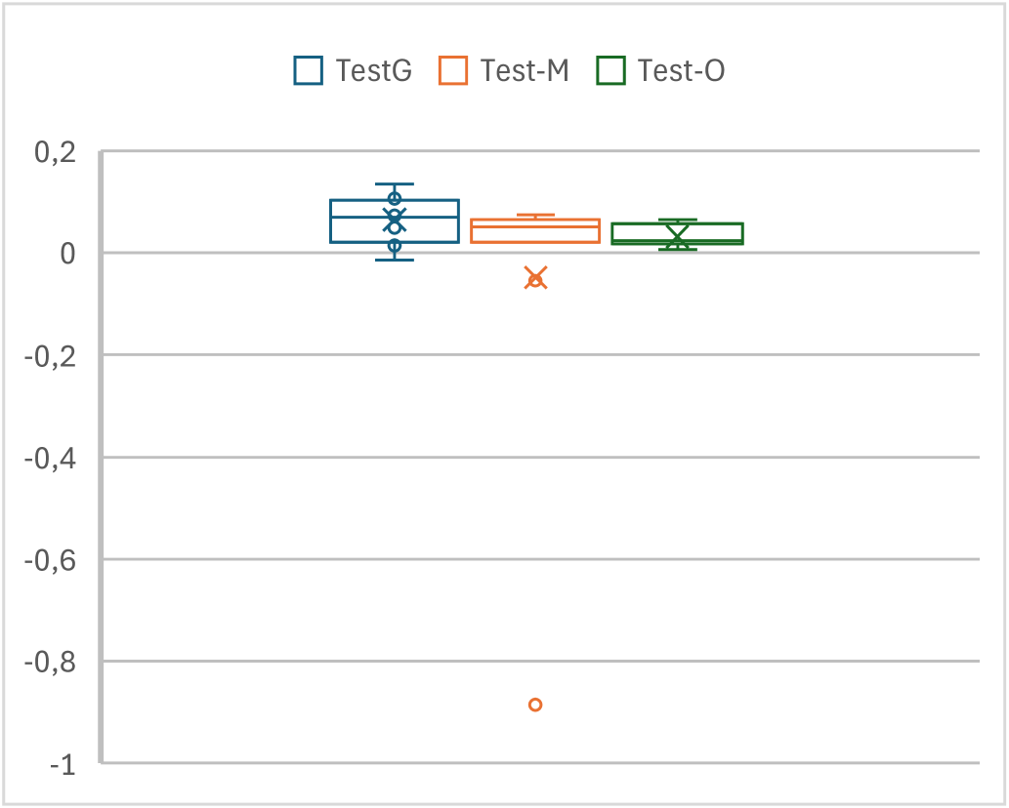Click the blue TestG mean X marker
Screen dimensions: 1009x808
click(x=395, y=220)
